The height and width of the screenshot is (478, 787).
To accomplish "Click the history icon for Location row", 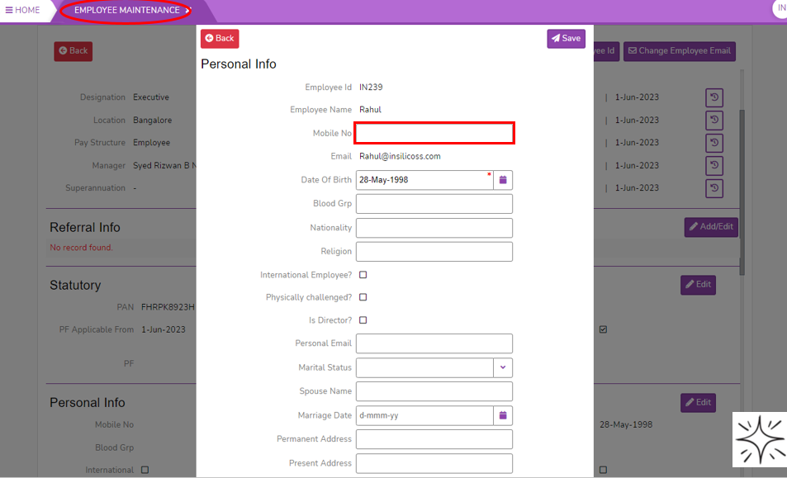I will pyautogui.click(x=714, y=121).
